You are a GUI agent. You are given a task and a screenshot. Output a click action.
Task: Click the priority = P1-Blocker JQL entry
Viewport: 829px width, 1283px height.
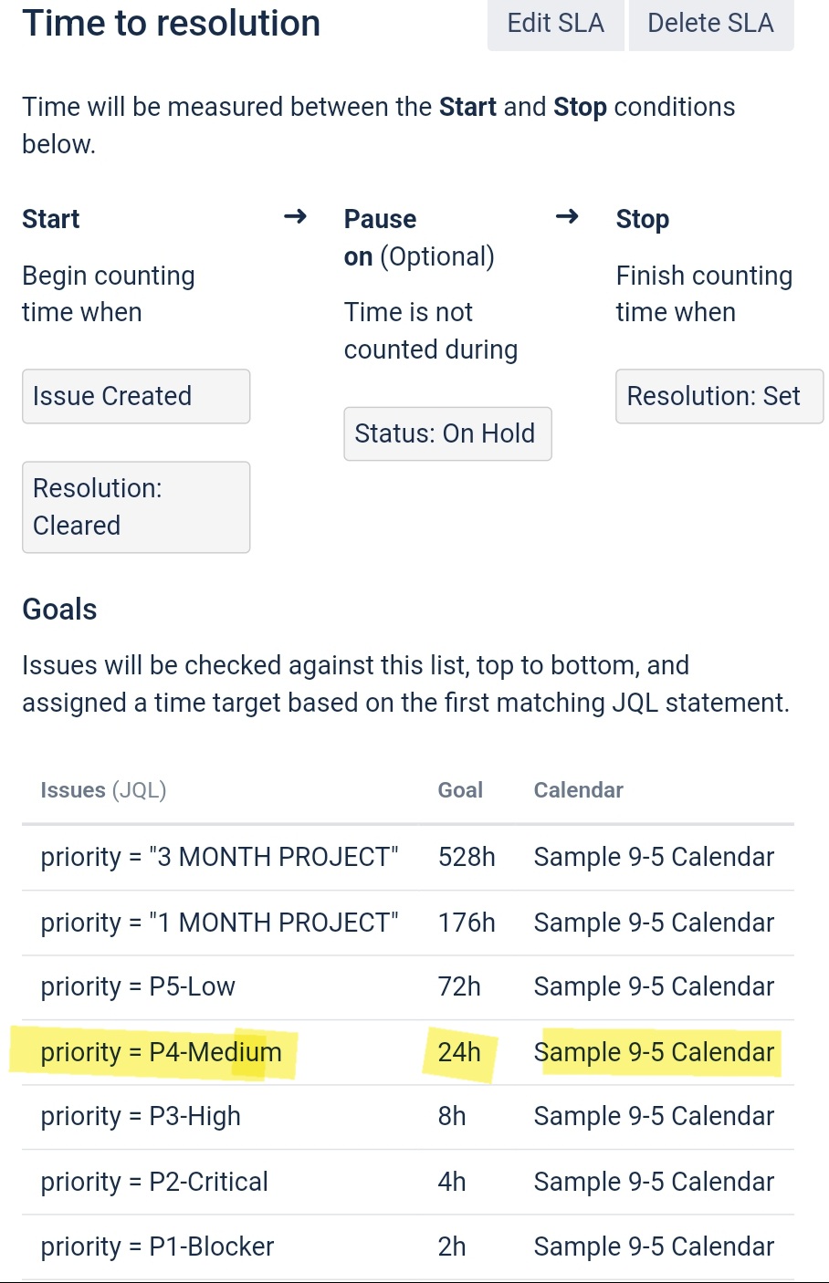point(157,1246)
